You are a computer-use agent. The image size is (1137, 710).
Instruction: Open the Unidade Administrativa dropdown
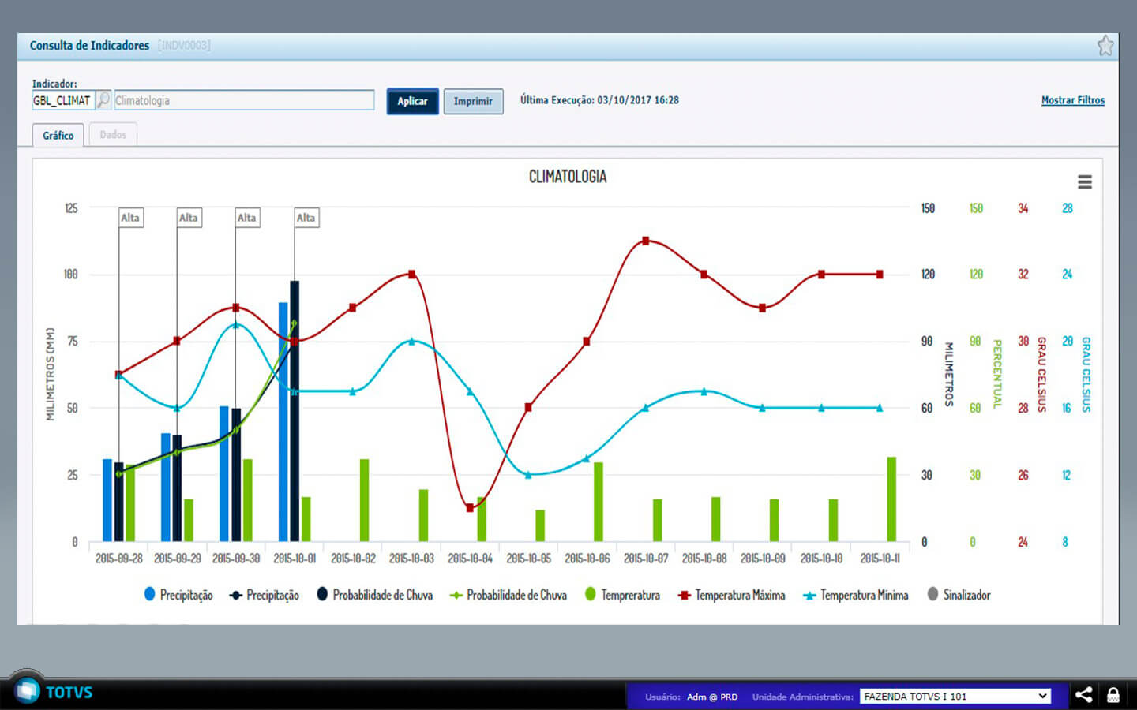pos(955,696)
